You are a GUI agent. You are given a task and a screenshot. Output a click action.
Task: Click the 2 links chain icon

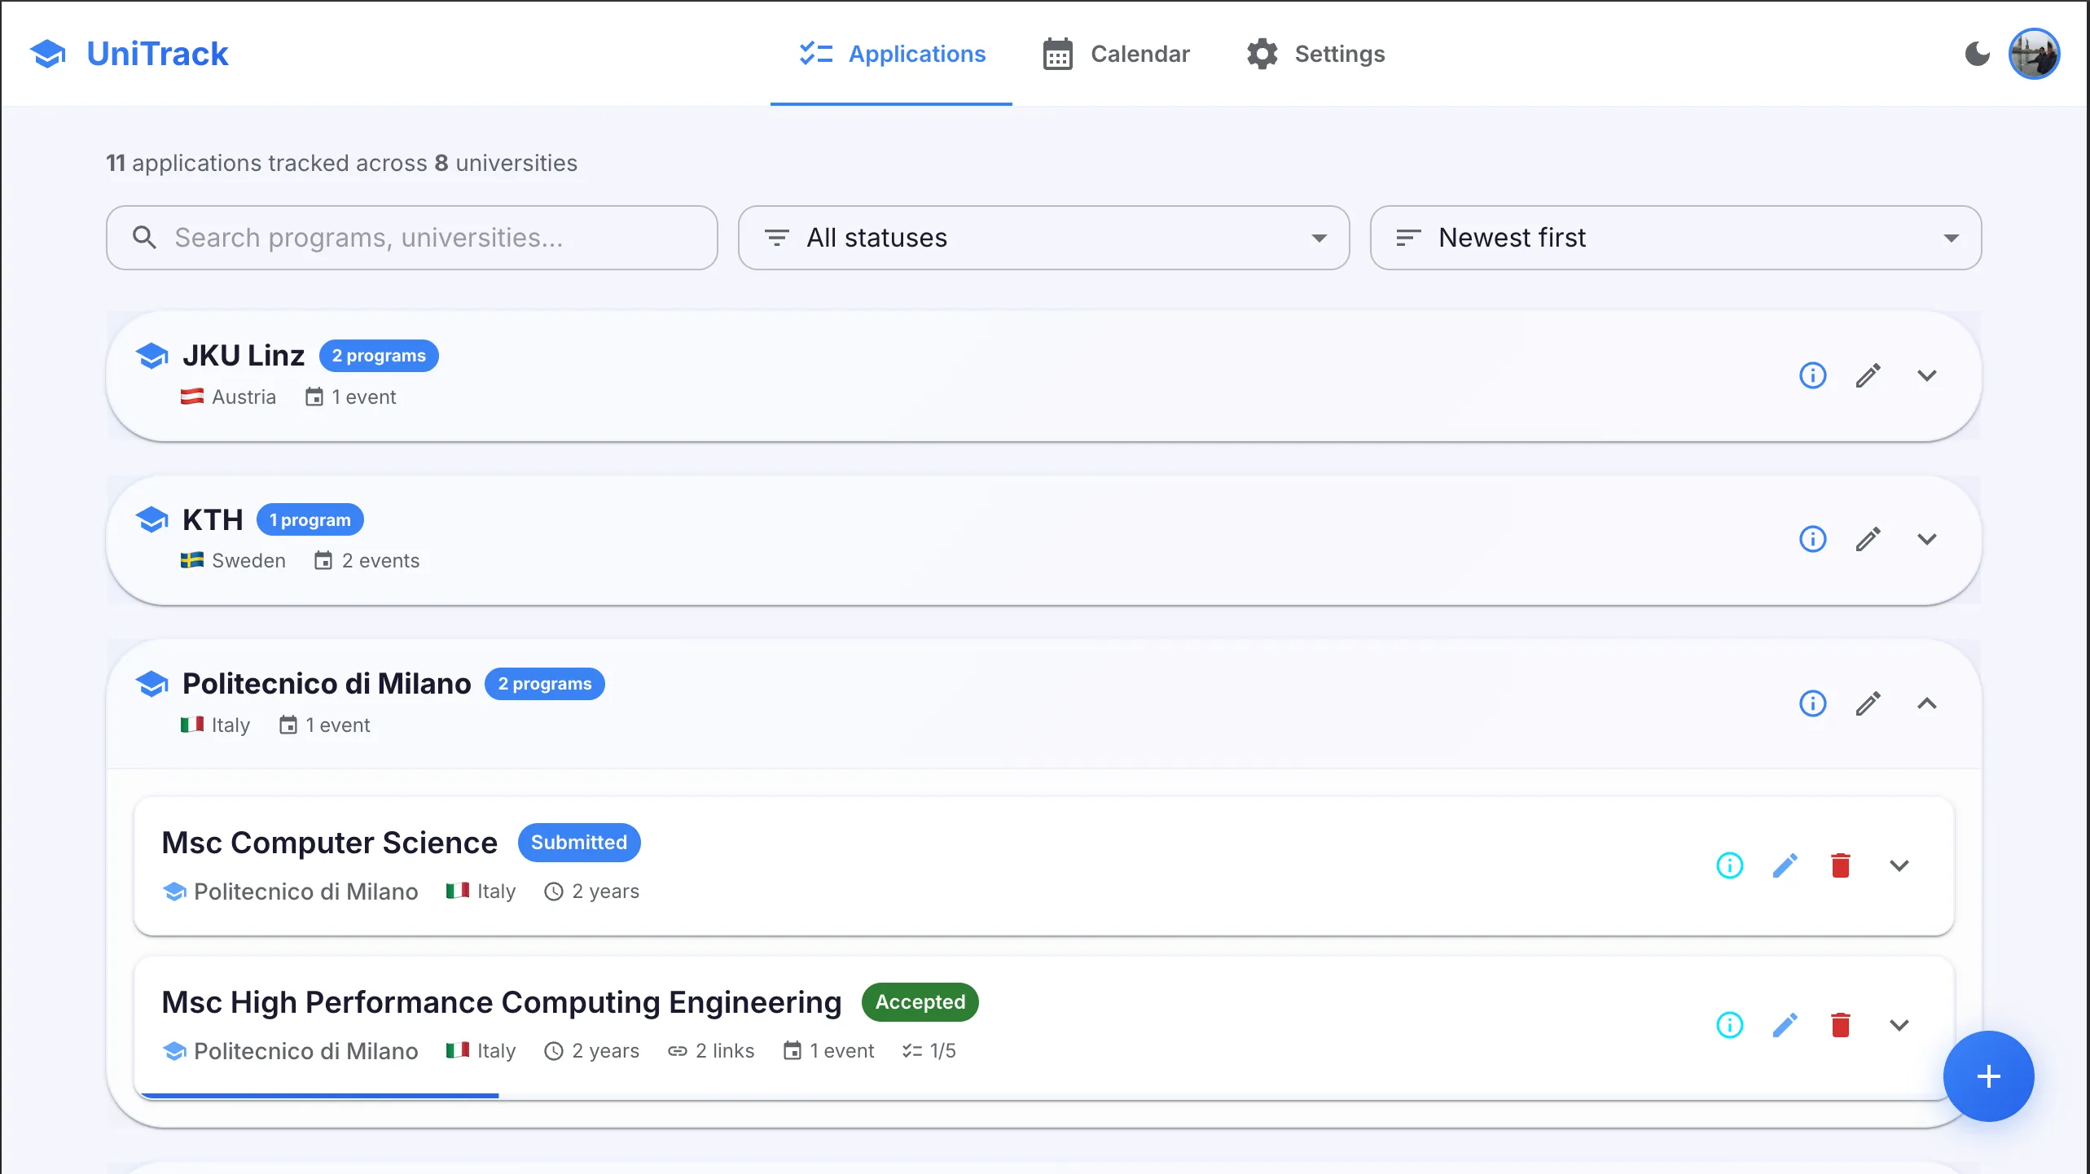click(x=678, y=1051)
